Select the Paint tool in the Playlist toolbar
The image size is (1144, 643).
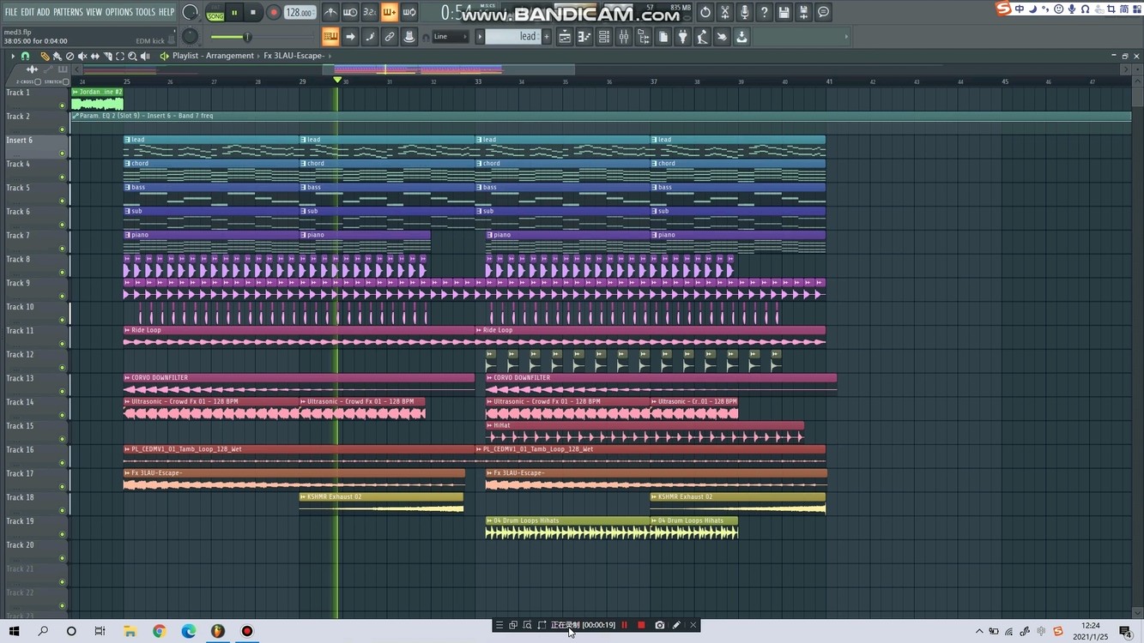tap(56, 55)
